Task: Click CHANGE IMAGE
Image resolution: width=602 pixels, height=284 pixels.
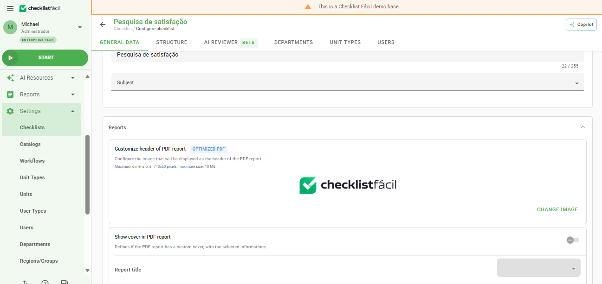Action: [x=557, y=209]
